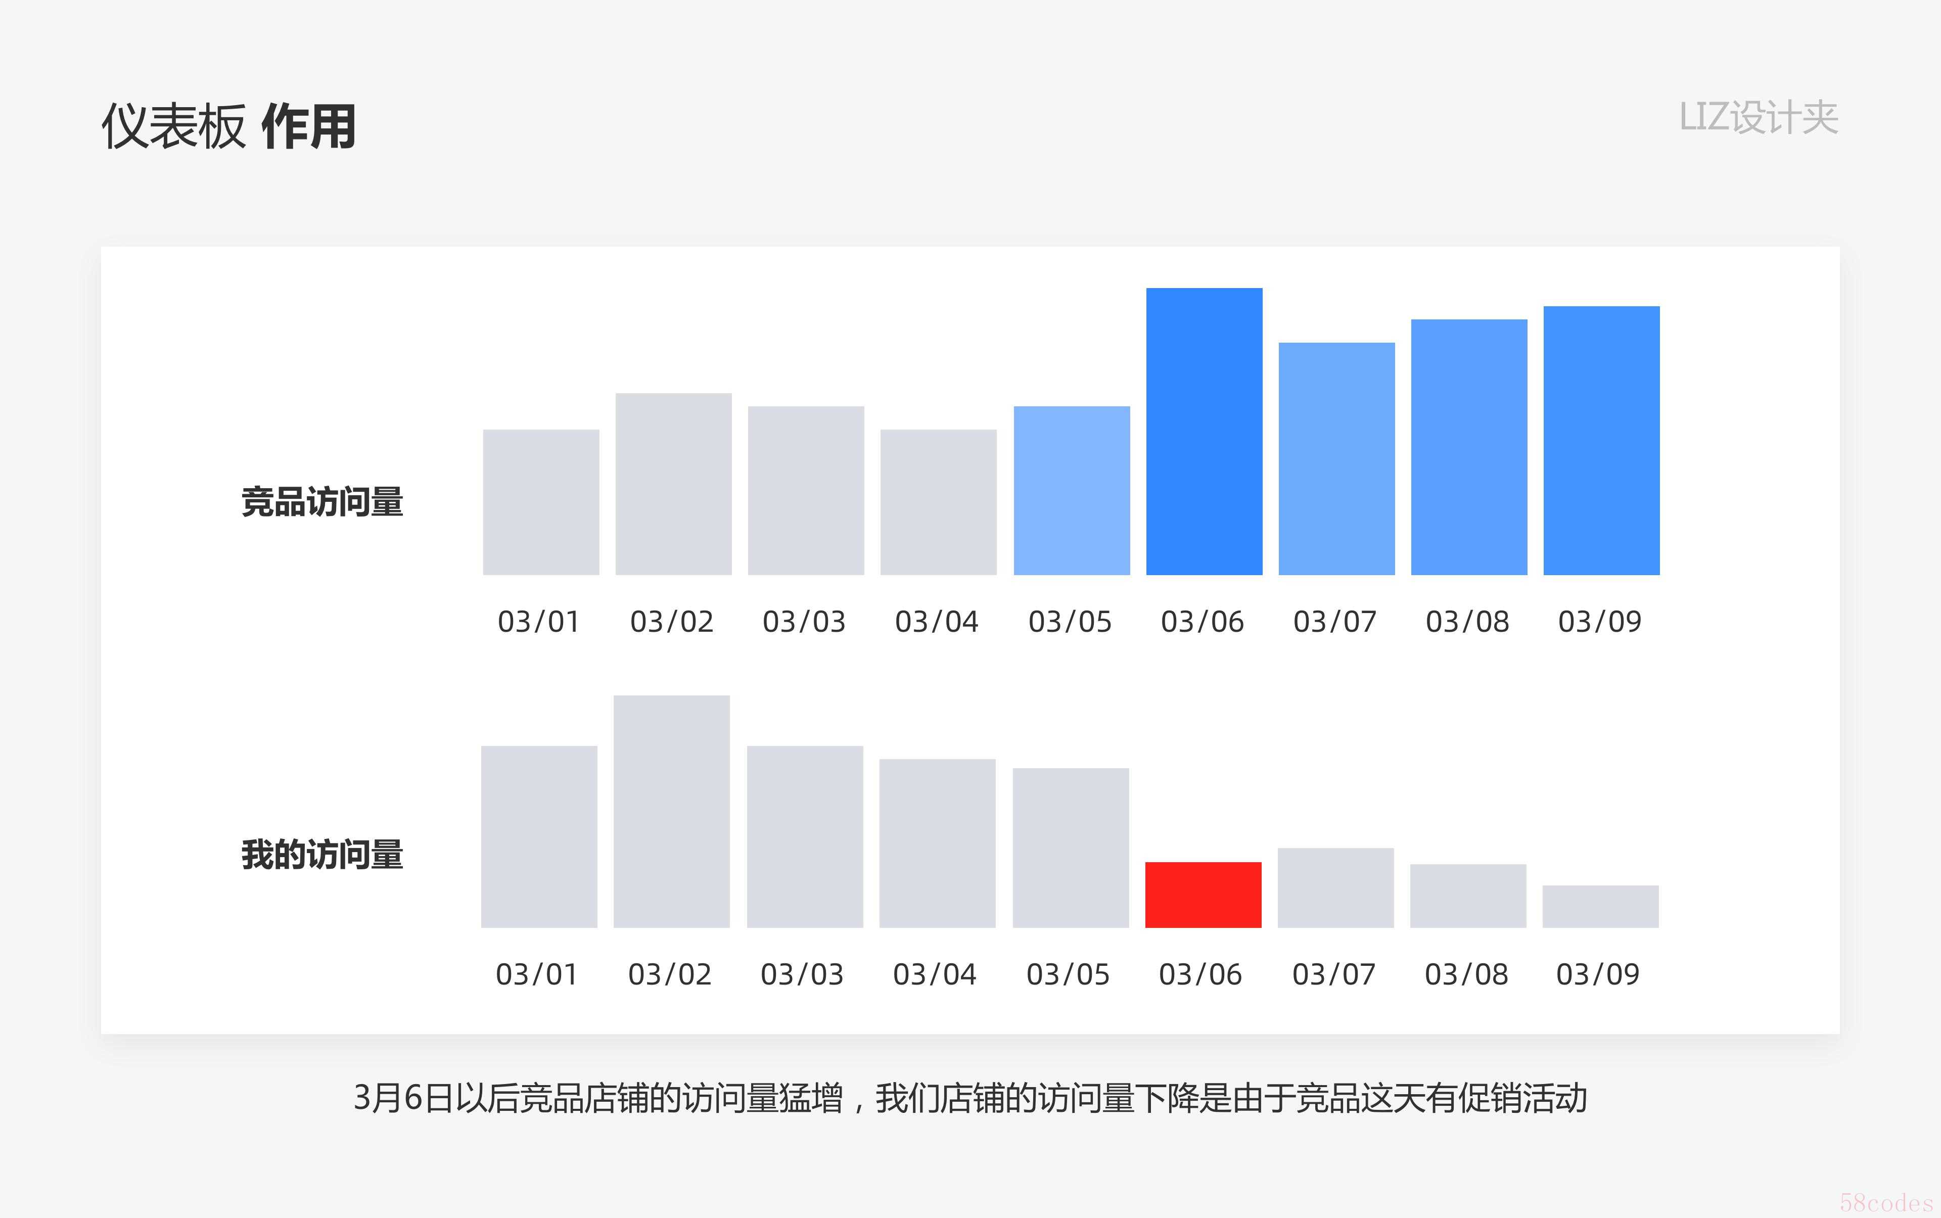The height and width of the screenshot is (1218, 1941).
Task: Select the 03/02 bar in 我的访问量 chart
Action: point(671,811)
